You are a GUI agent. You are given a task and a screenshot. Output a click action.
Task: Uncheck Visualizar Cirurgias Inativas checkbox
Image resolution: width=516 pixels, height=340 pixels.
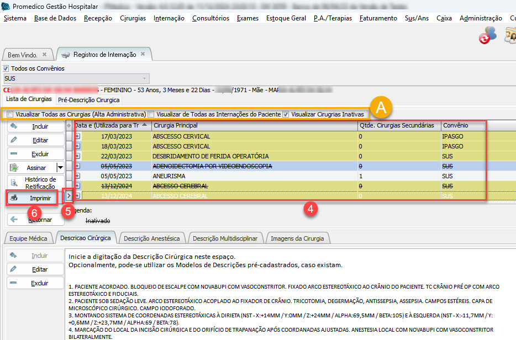pyautogui.click(x=286, y=114)
